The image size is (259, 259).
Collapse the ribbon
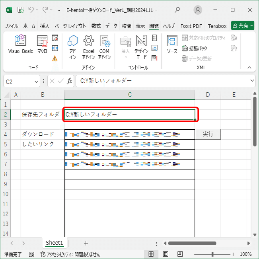pos(249,67)
